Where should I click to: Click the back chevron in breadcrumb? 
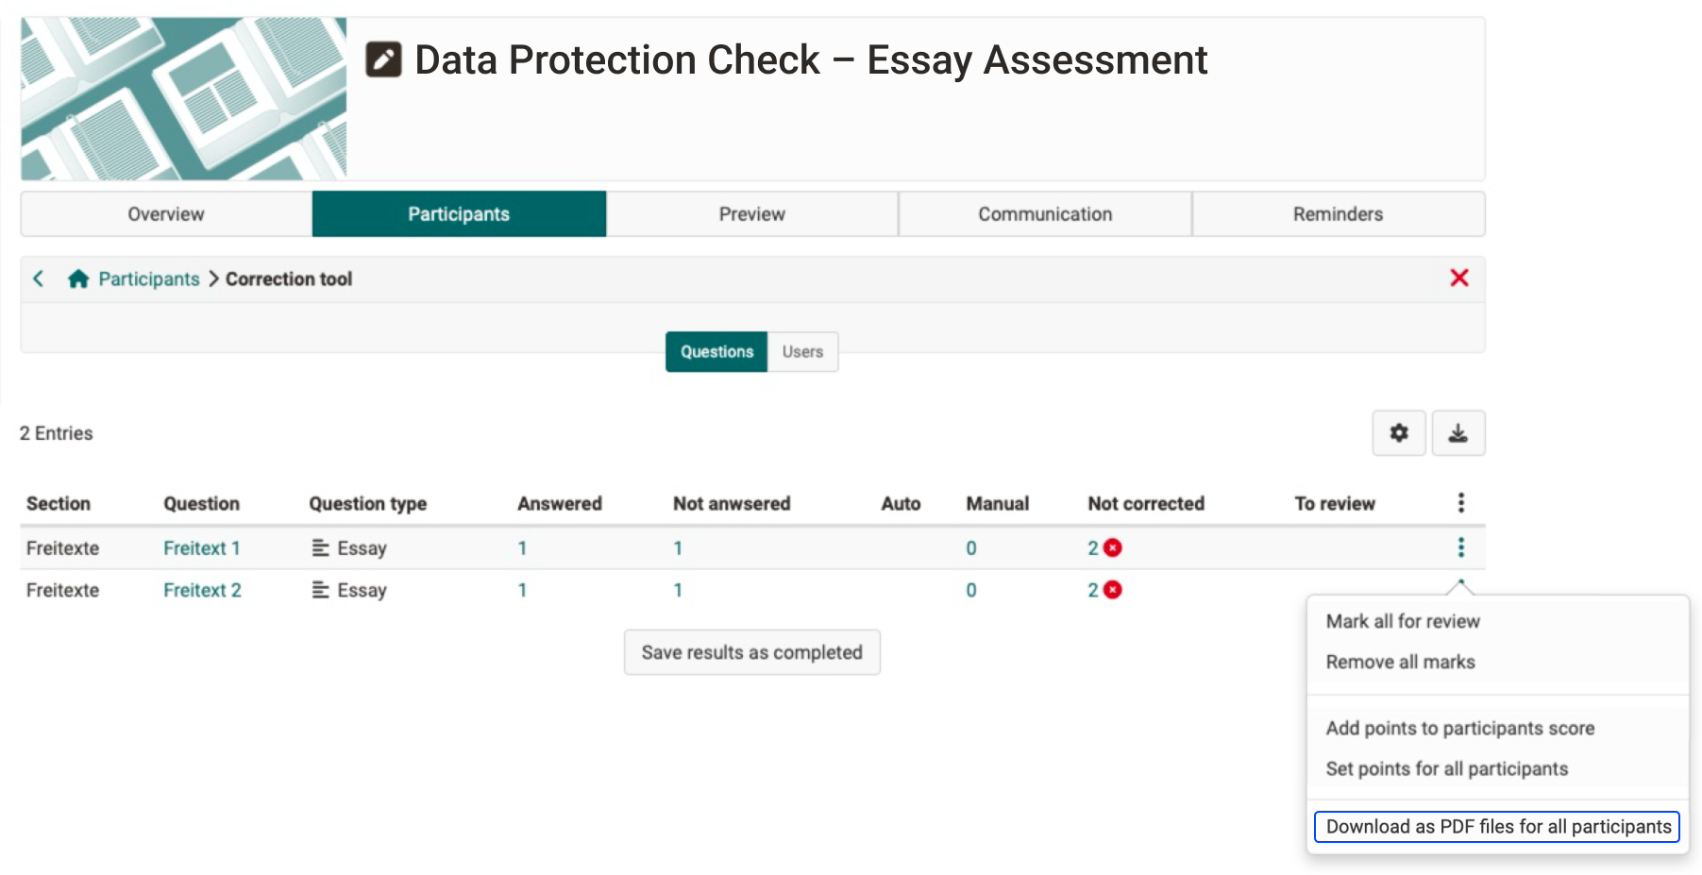(39, 279)
